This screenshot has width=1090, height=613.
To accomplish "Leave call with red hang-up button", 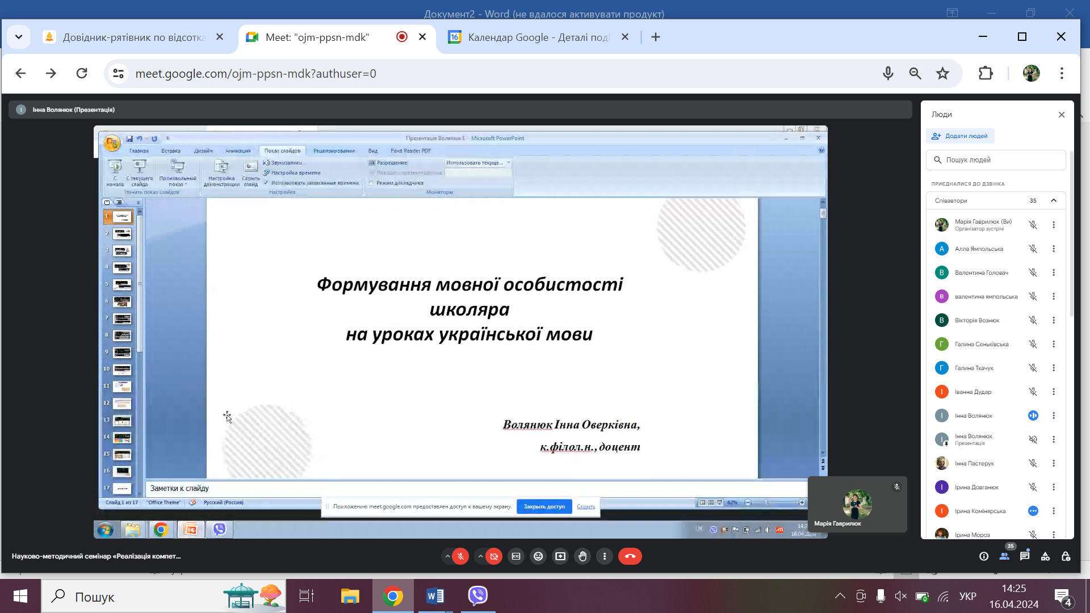I will click(630, 556).
